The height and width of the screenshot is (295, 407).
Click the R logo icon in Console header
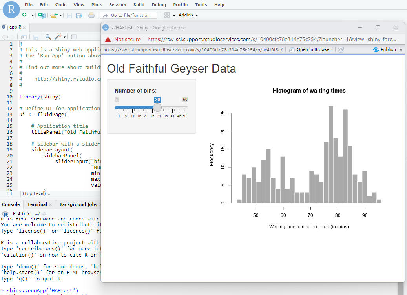pyautogui.click(x=5, y=214)
